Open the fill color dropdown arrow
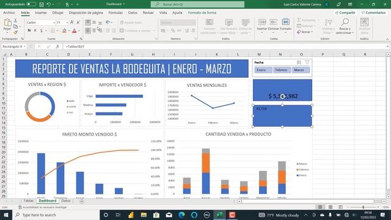Viewport: 391px width, 220px height. coord(68,31)
